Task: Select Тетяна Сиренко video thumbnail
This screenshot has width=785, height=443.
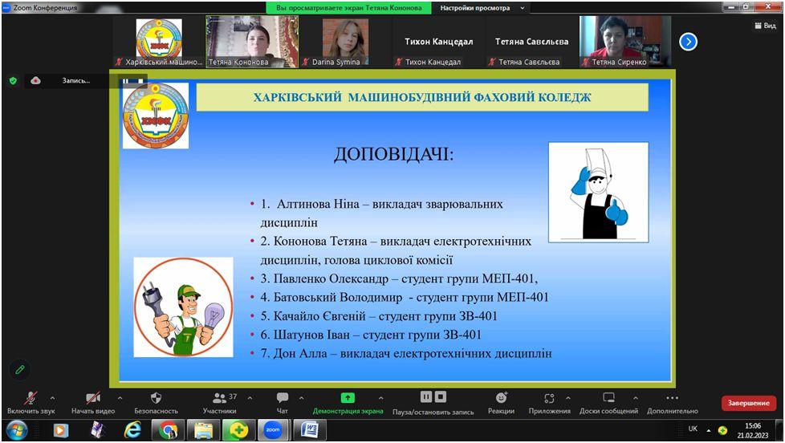Action: (x=624, y=42)
